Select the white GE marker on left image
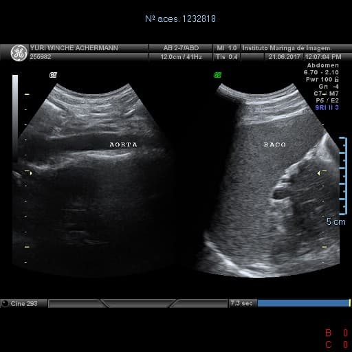The image size is (352, 352). click(53, 75)
